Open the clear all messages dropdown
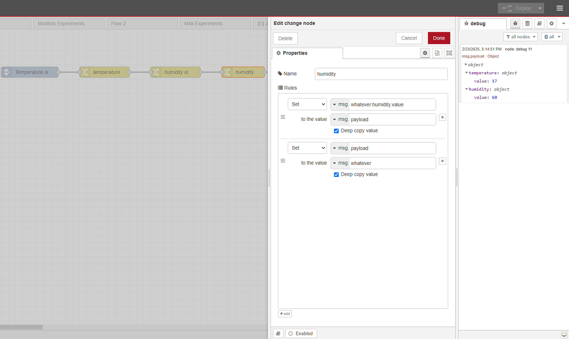 click(552, 37)
